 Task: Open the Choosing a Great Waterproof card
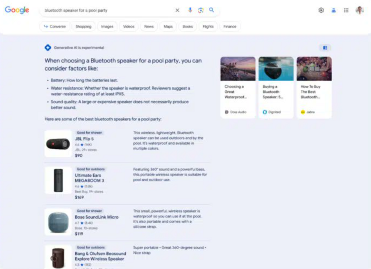click(238, 87)
